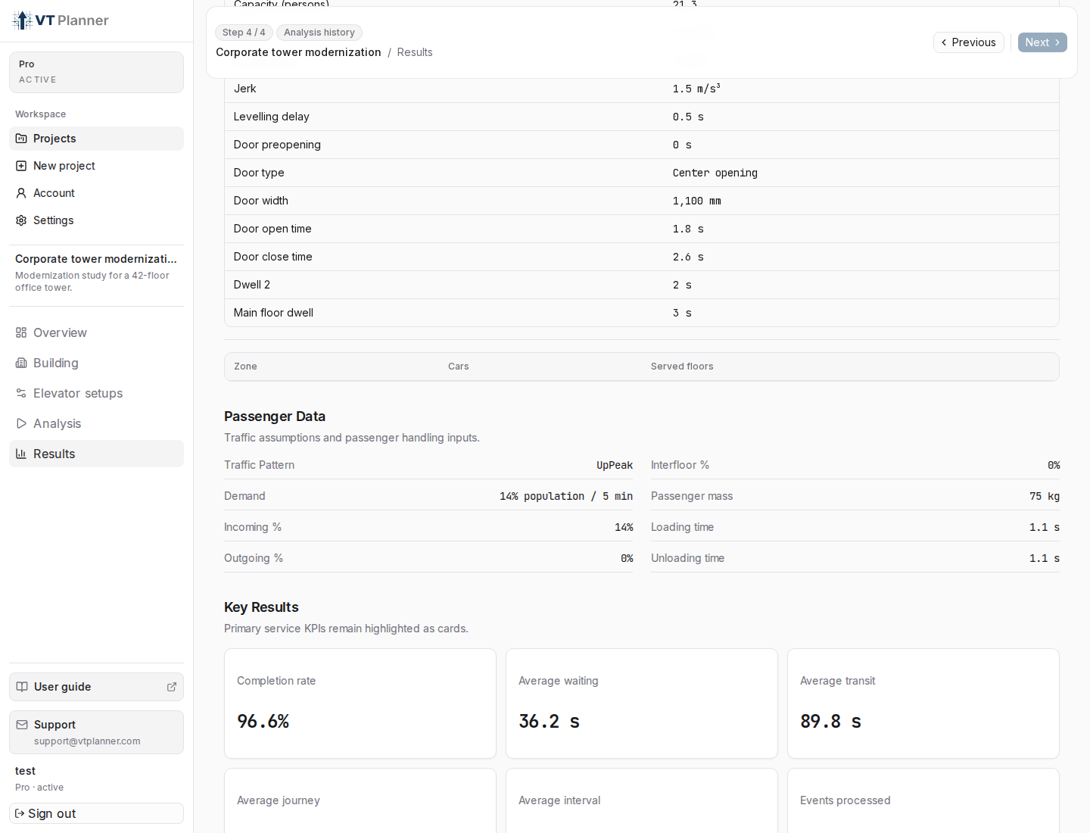1090x833 pixels.
Task: Go to the Account page
Action: [96, 193]
